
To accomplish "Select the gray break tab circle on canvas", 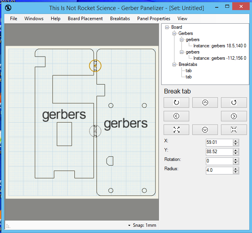I will click(x=95, y=131).
